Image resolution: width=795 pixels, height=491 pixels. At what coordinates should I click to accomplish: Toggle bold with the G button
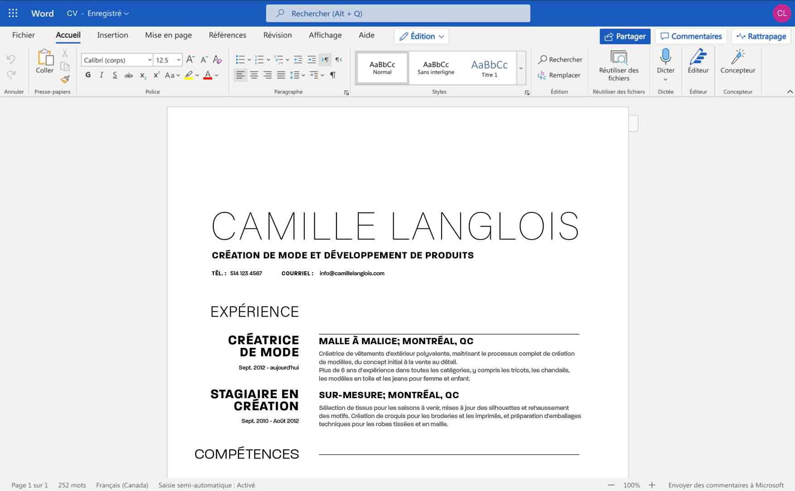88,75
